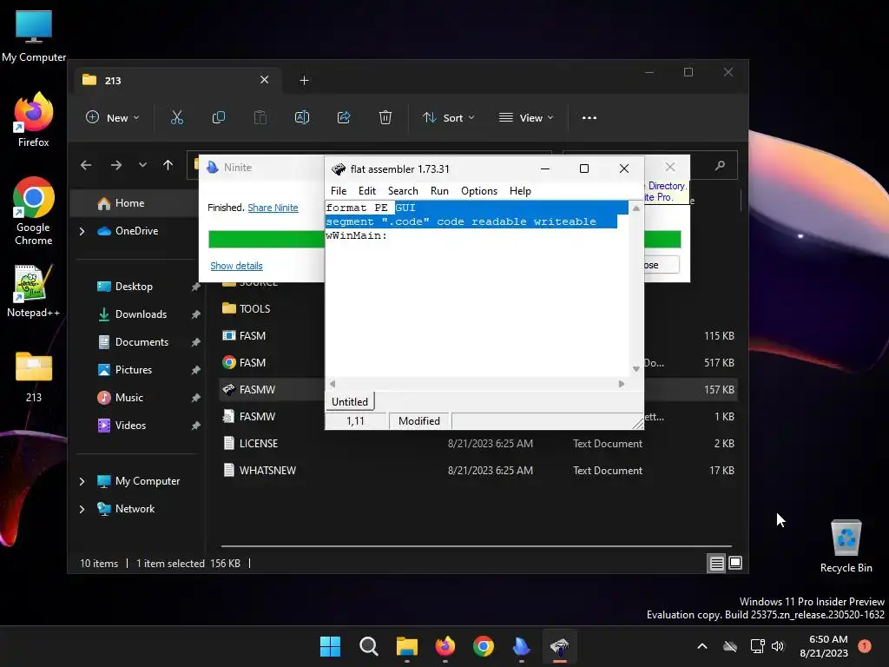Viewport: 889px width, 667px height.
Task: Open Options menu in flat assembler
Action: coord(479,191)
